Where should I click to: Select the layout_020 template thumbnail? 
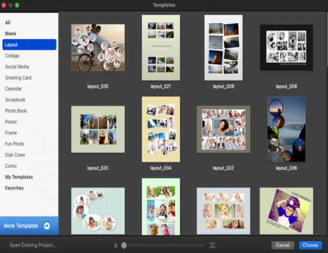(98, 129)
